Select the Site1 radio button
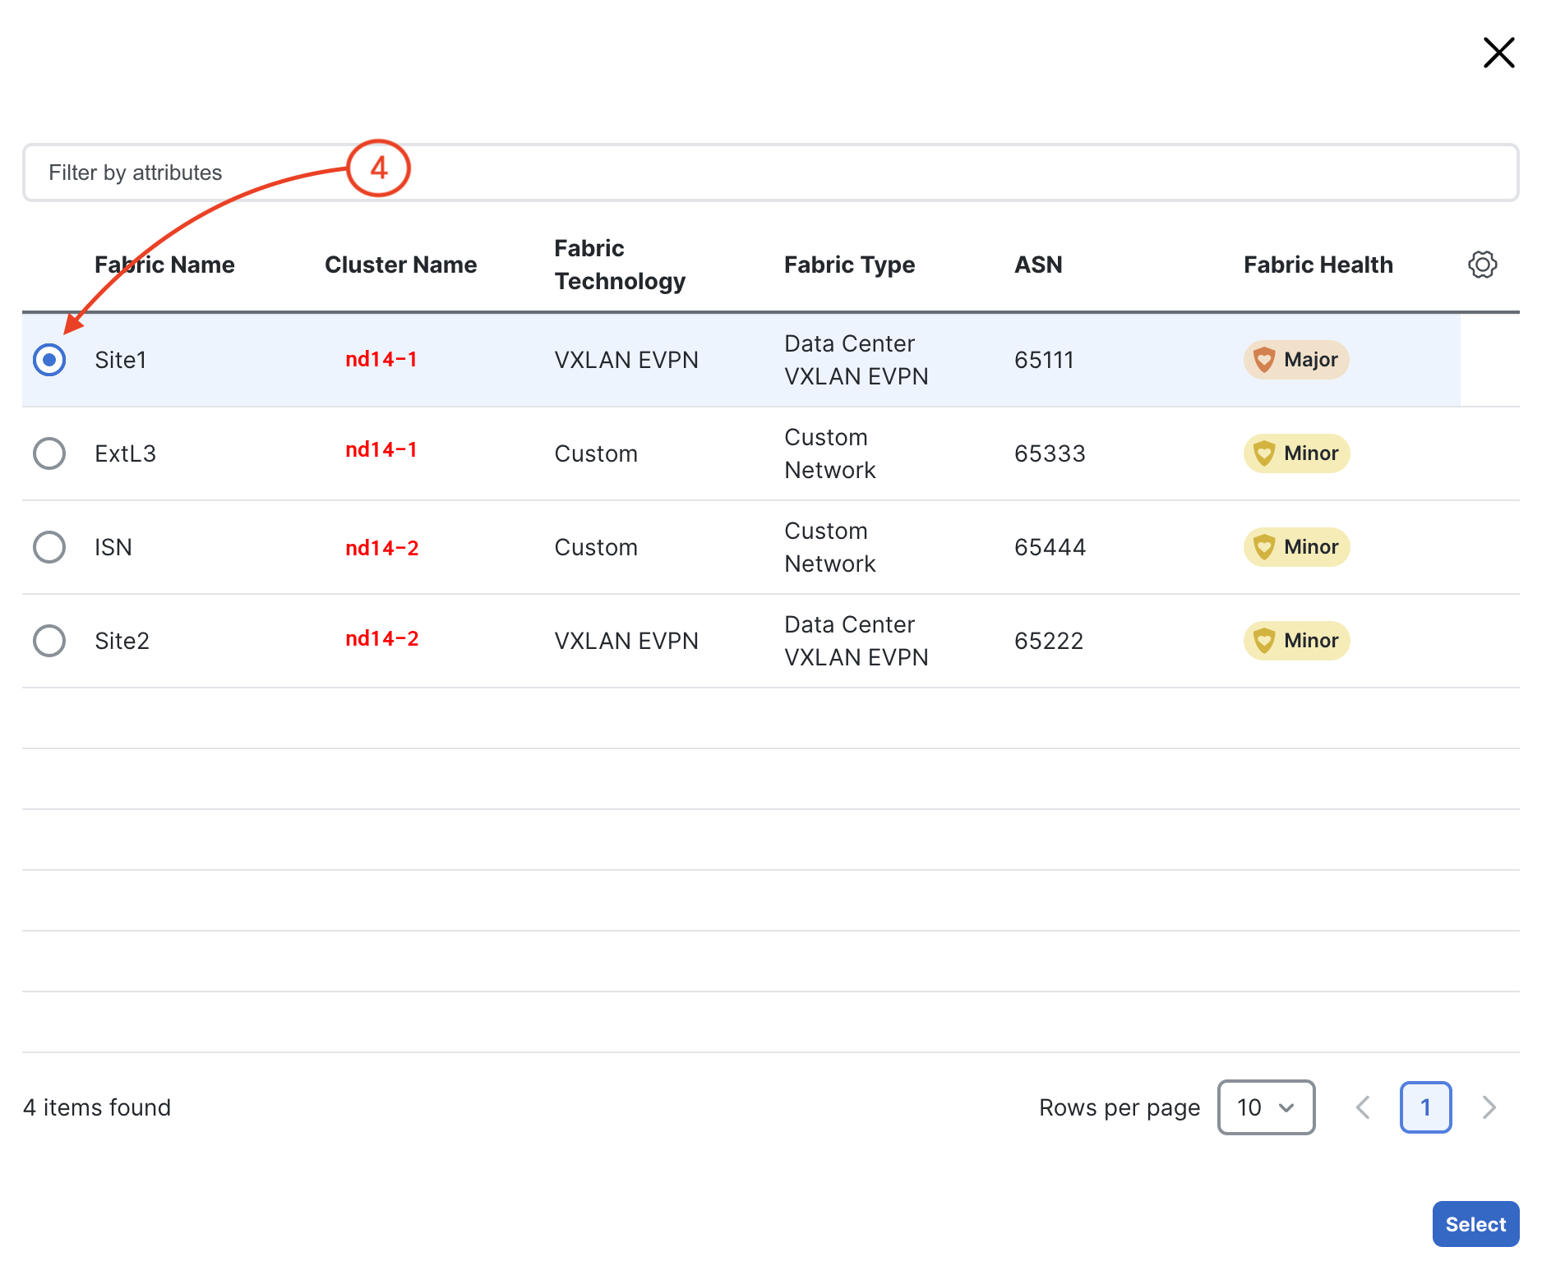Viewport: 1542px width, 1270px height. click(x=49, y=360)
